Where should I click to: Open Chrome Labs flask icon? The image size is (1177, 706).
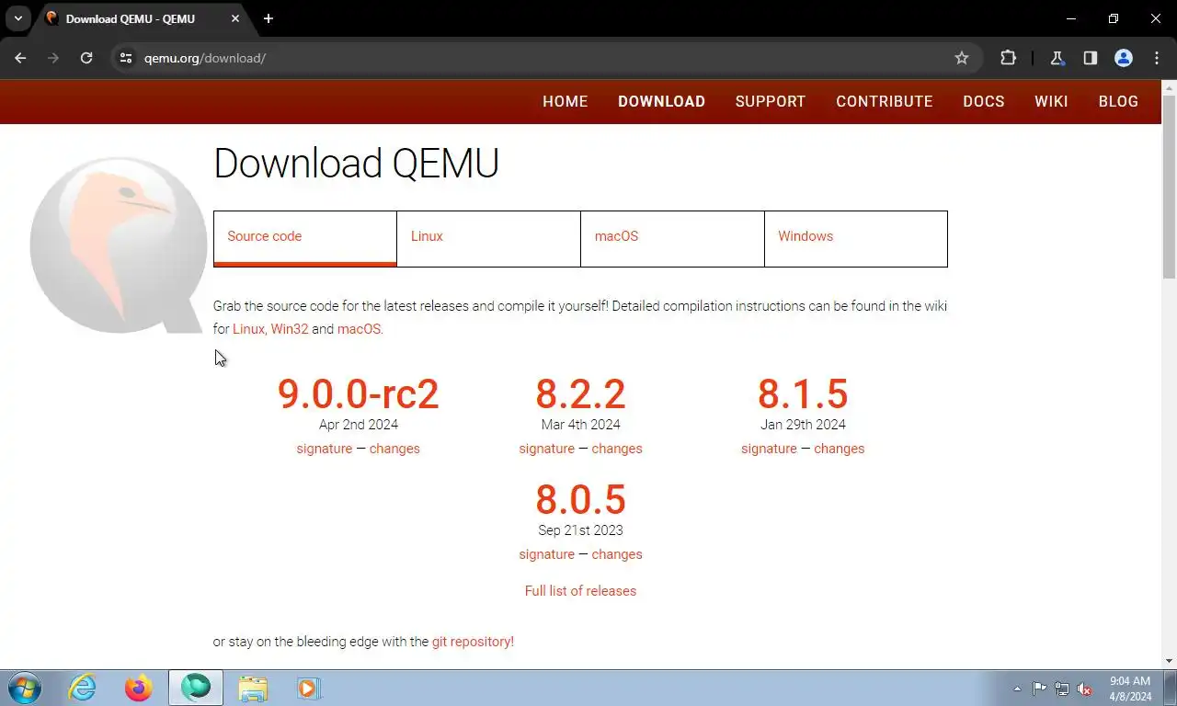tap(1057, 58)
